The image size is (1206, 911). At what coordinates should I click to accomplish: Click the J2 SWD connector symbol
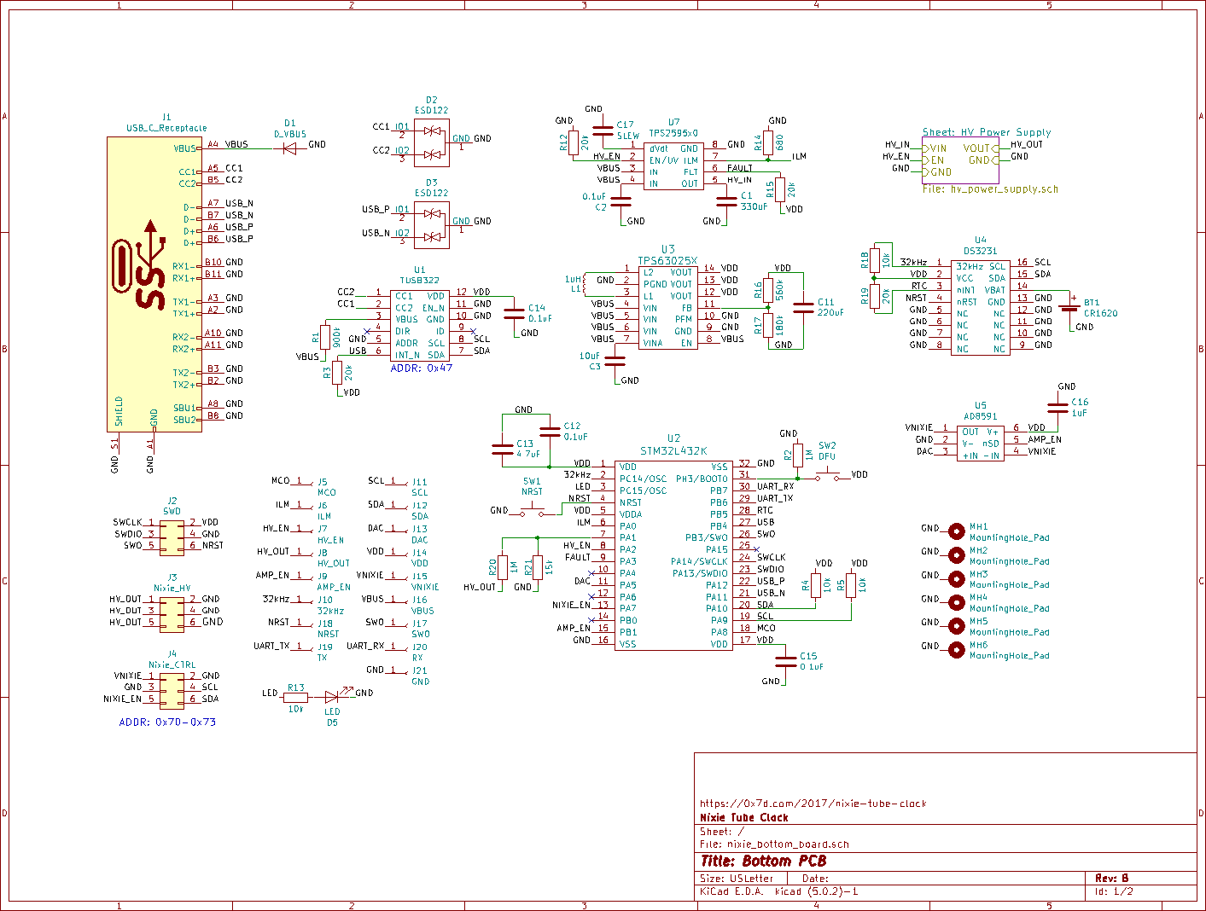click(x=172, y=535)
